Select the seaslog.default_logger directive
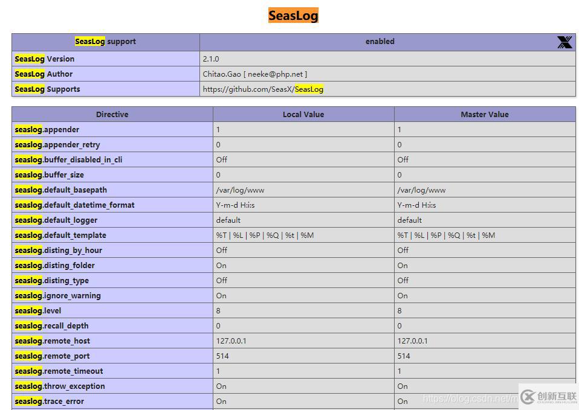 (56, 220)
